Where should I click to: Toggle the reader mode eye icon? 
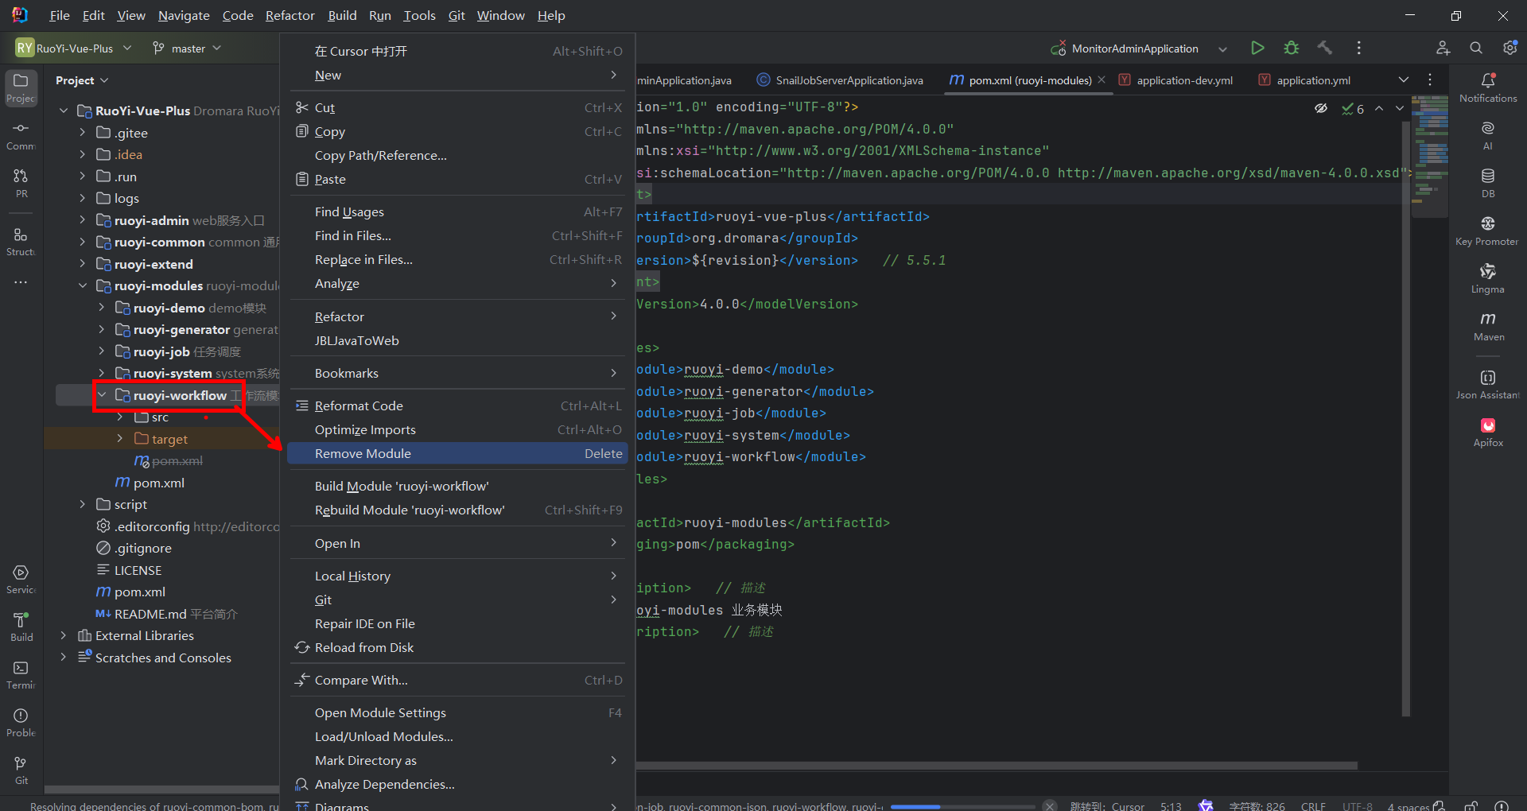tap(1321, 109)
